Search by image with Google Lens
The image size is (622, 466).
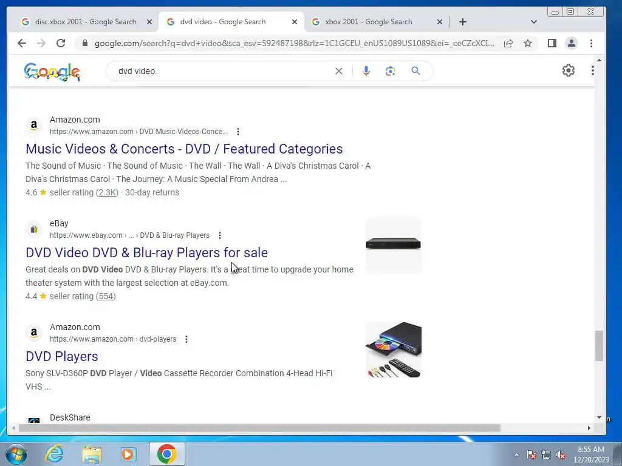tap(391, 71)
